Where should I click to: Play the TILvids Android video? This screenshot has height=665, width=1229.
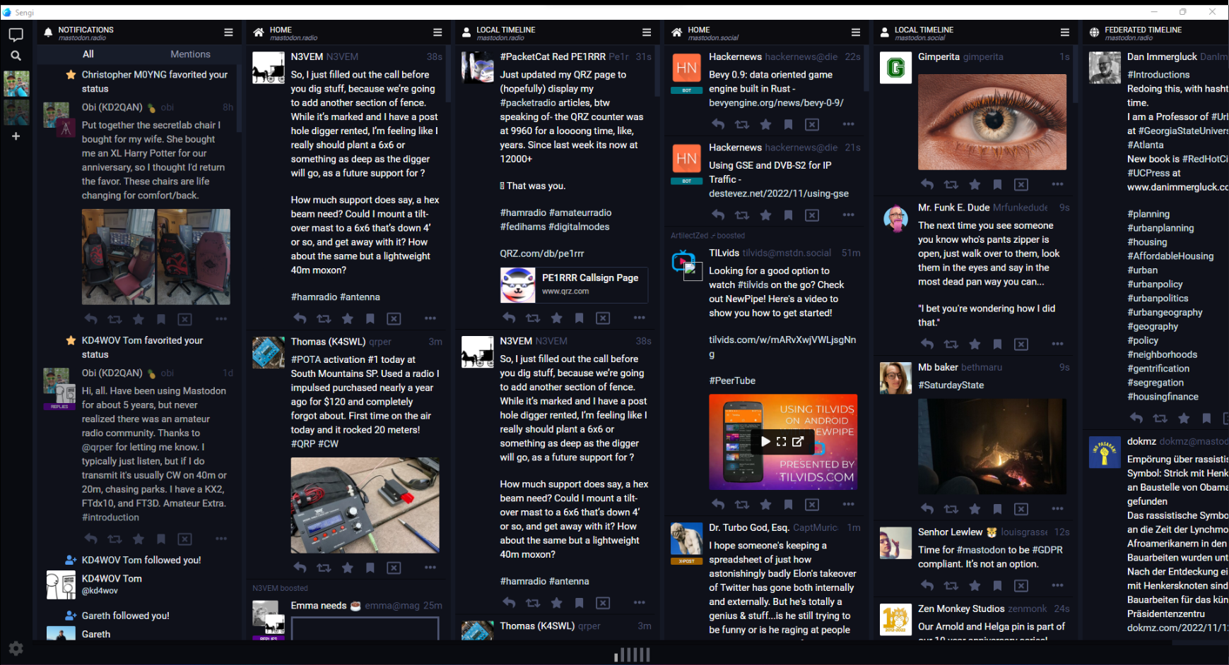click(x=765, y=442)
